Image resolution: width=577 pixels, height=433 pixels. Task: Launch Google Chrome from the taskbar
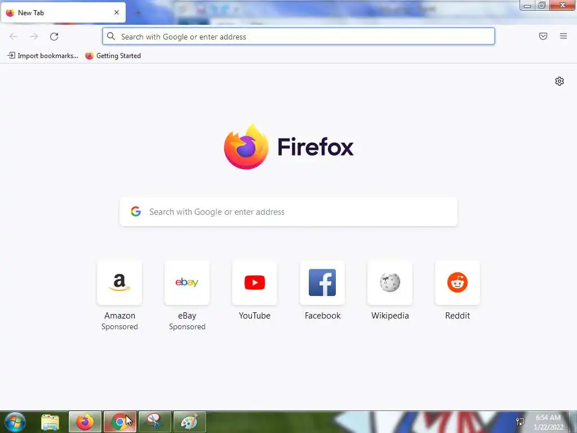pyautogui.click(x=119, y=422)
